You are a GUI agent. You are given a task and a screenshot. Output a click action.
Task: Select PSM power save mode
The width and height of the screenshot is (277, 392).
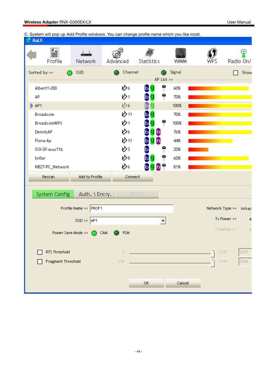click(117, 233)
